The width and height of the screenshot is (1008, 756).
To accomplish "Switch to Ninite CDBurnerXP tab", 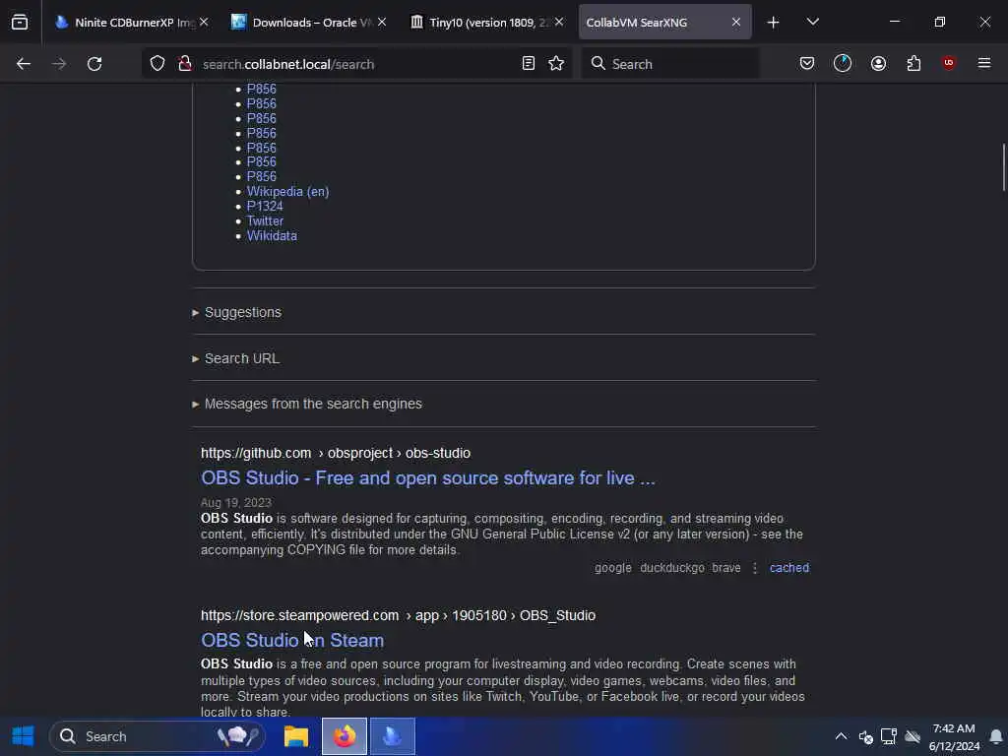I will point(125,23).
